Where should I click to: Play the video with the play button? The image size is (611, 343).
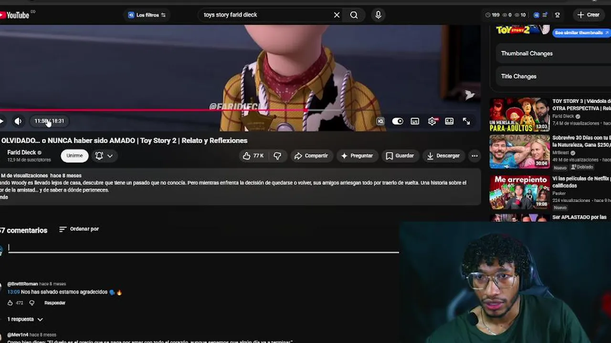[x=2, y=121]
